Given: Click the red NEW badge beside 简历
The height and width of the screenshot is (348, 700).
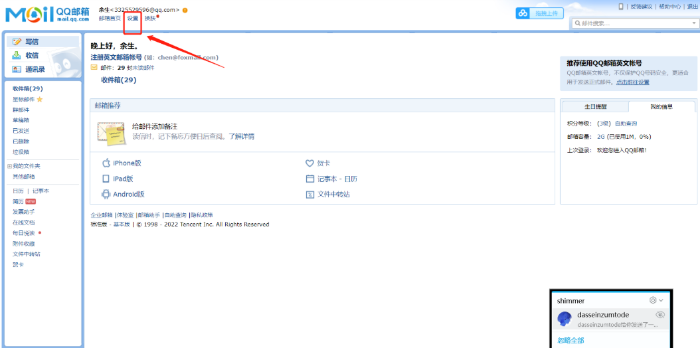Looking at the screenshot, I should [x=31, y=201].
